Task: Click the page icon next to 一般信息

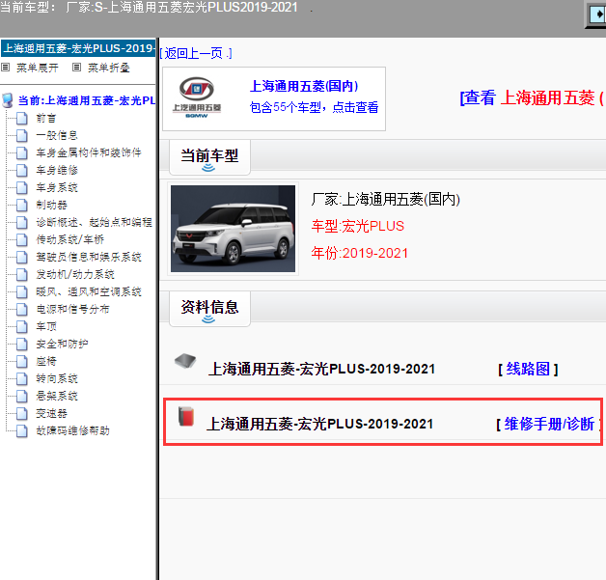Action: [x=22, y=135]
